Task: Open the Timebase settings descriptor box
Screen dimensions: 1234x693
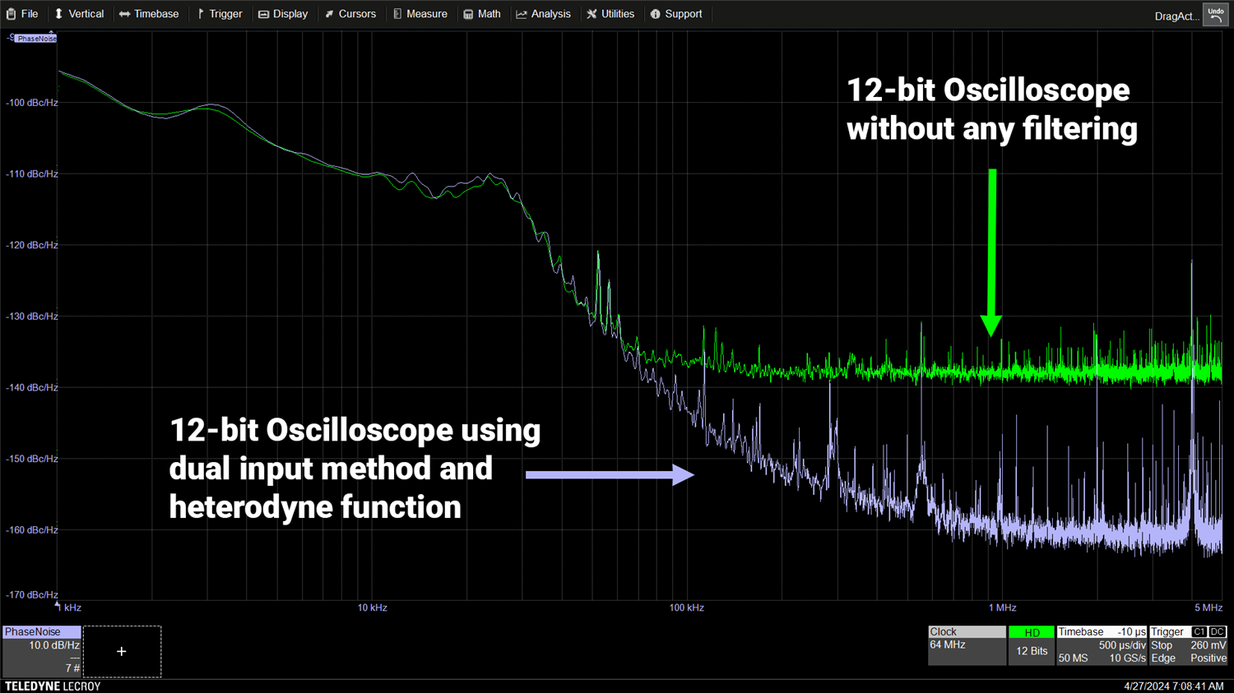Action: pos(1101,645)
